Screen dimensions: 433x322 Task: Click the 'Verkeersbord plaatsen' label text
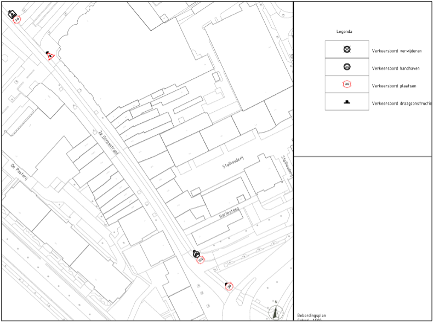[394, 85]
